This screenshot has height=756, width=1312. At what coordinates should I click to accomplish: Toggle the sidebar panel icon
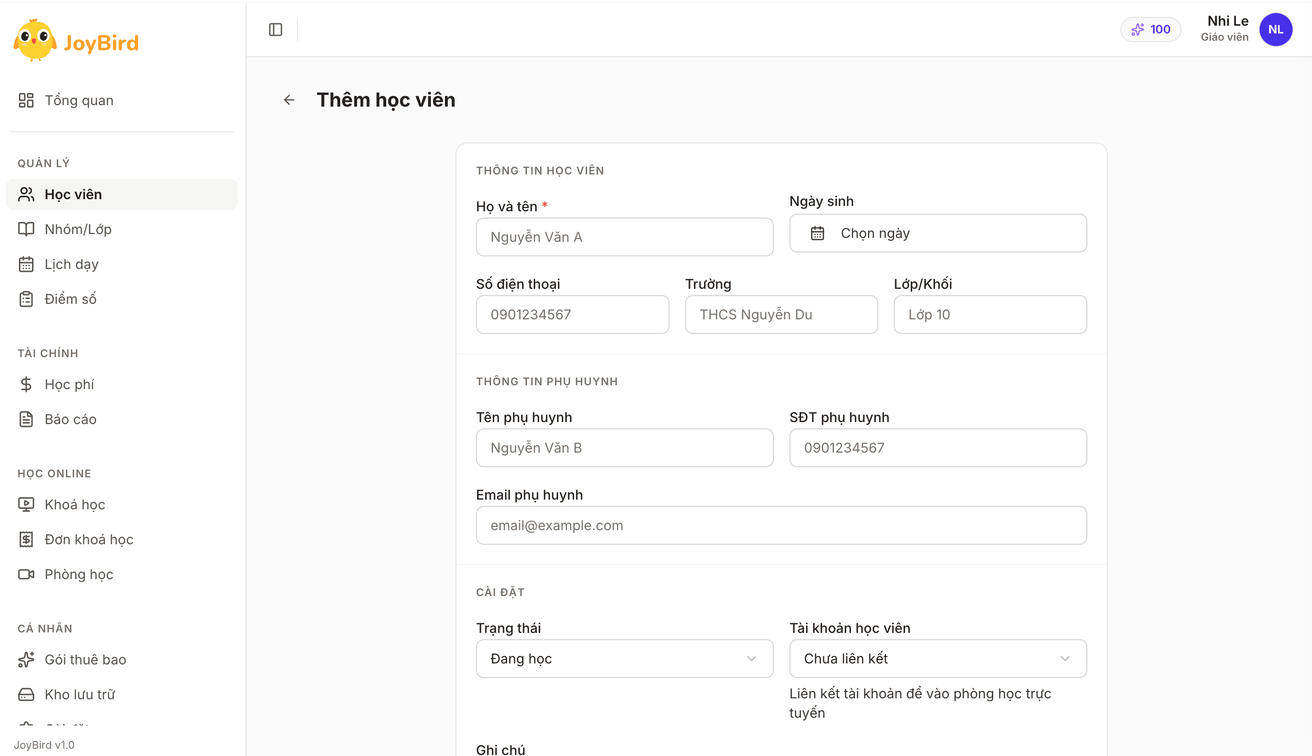(276, 30)
